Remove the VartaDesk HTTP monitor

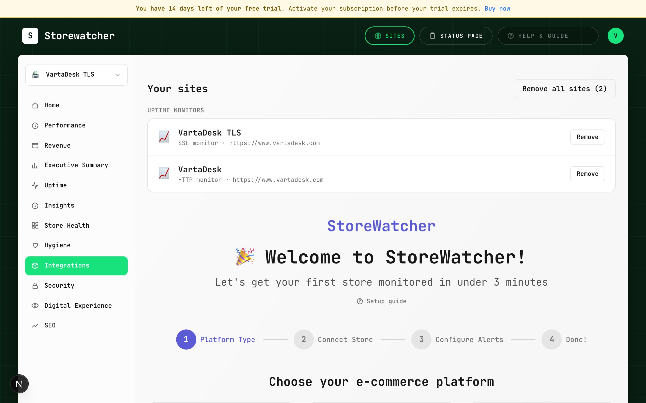587,174
